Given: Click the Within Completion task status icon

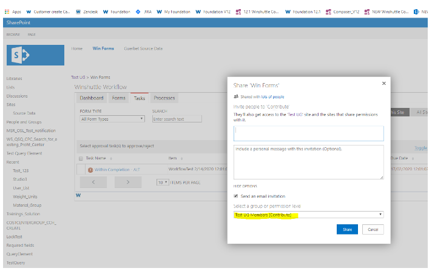Looking at the screenshot, I should coord(90,170).
